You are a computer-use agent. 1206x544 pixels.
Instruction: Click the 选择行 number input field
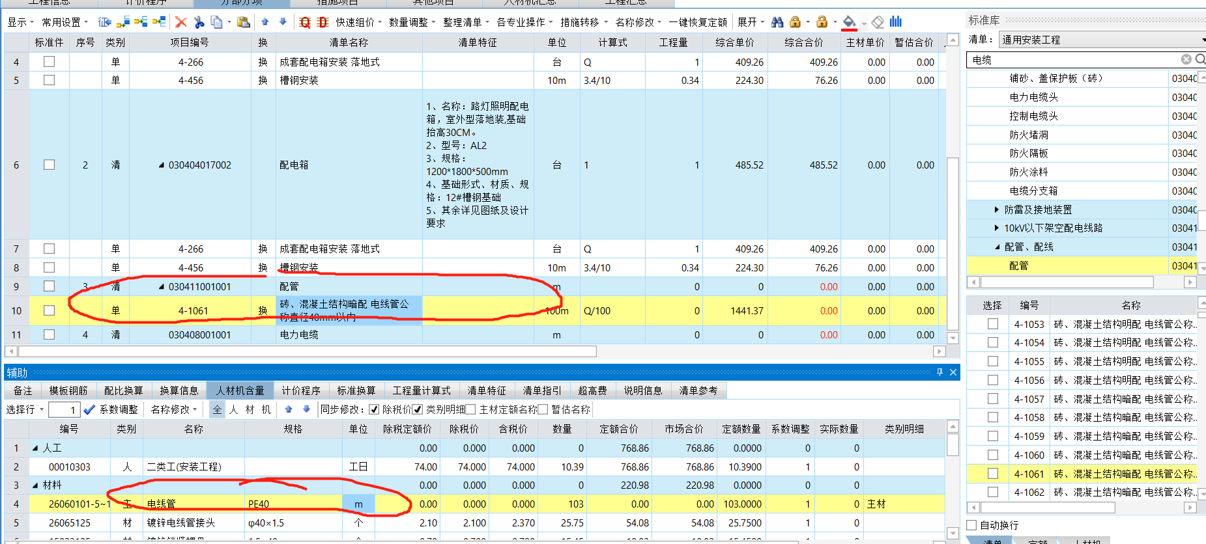pyautogui.click(x=65, y=409)
